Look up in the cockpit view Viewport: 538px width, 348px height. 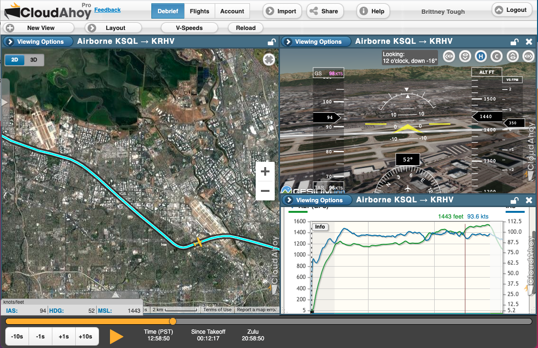[x=513, y=56]
